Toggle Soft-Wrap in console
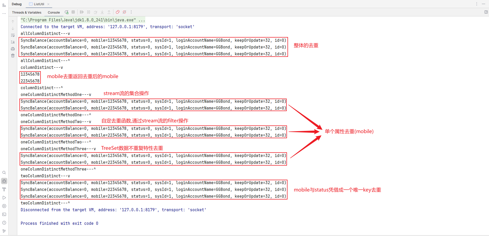 [13, 35]
